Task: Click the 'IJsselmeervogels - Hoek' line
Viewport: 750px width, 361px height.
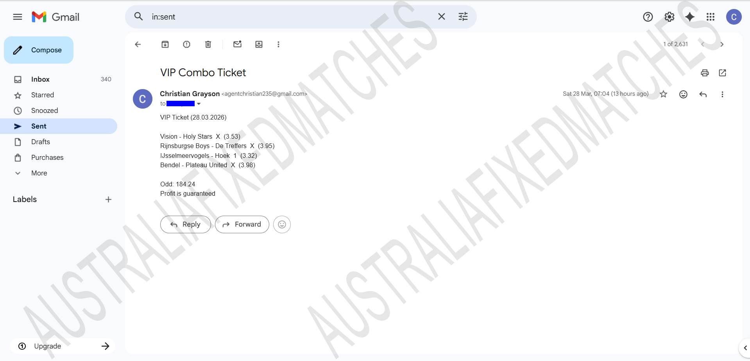Action: [x=209, y=155]
